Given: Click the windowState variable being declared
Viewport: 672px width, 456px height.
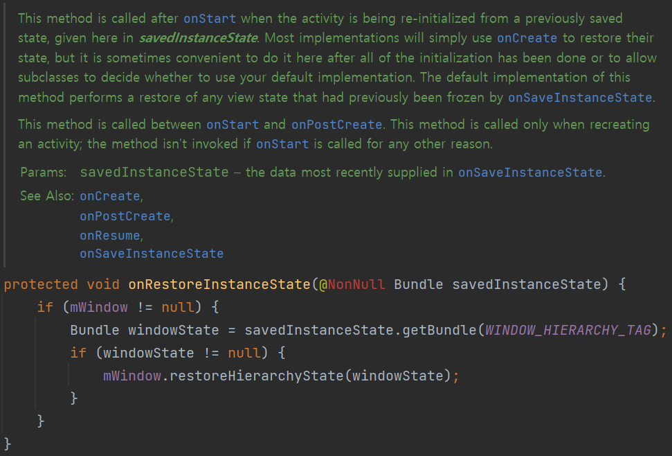Looking at the screenshot, I should point(174,331).
